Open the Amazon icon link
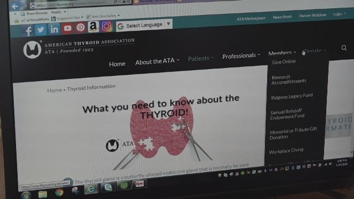354x199 pixels. (93, 27)
